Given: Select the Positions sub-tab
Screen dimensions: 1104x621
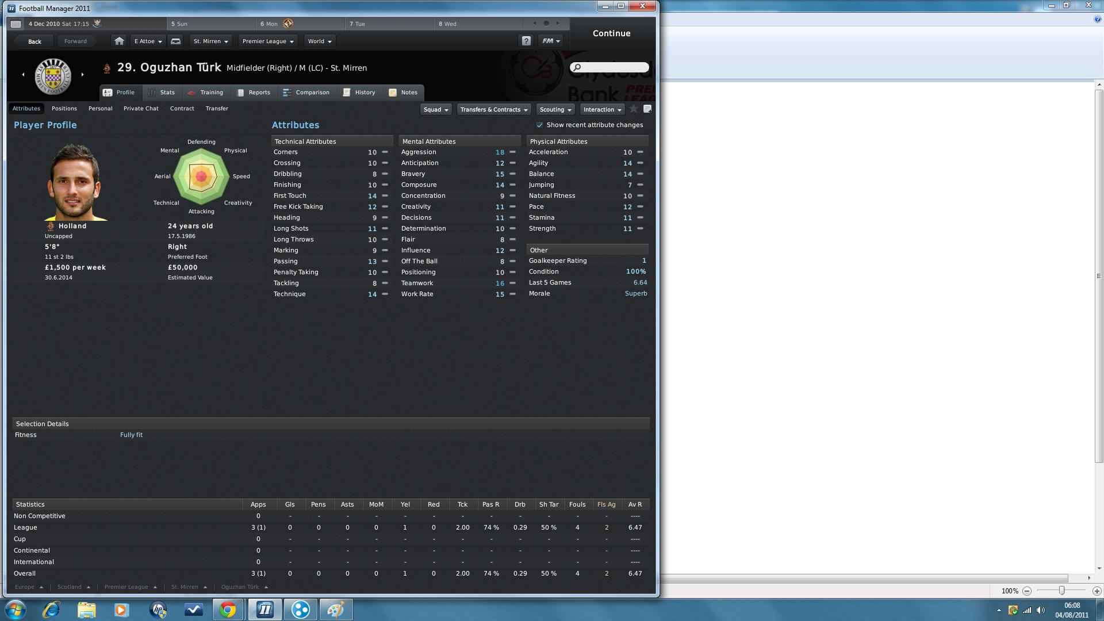Looking at the screenshot, I should pos(64,108).
